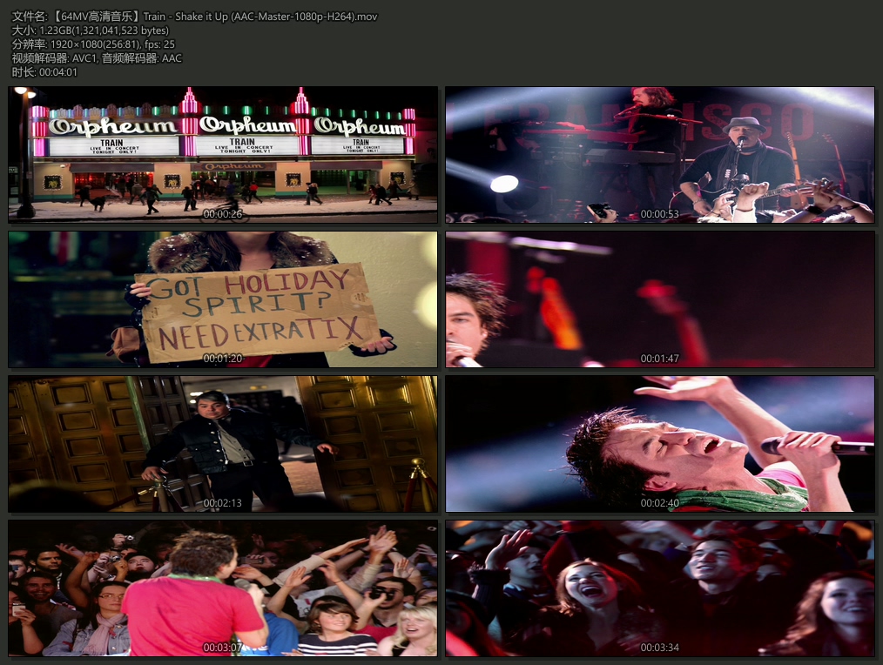Click the 00:00:53 timestamp label
This screenshot has height=665, width=883.
tap(660, 214)
